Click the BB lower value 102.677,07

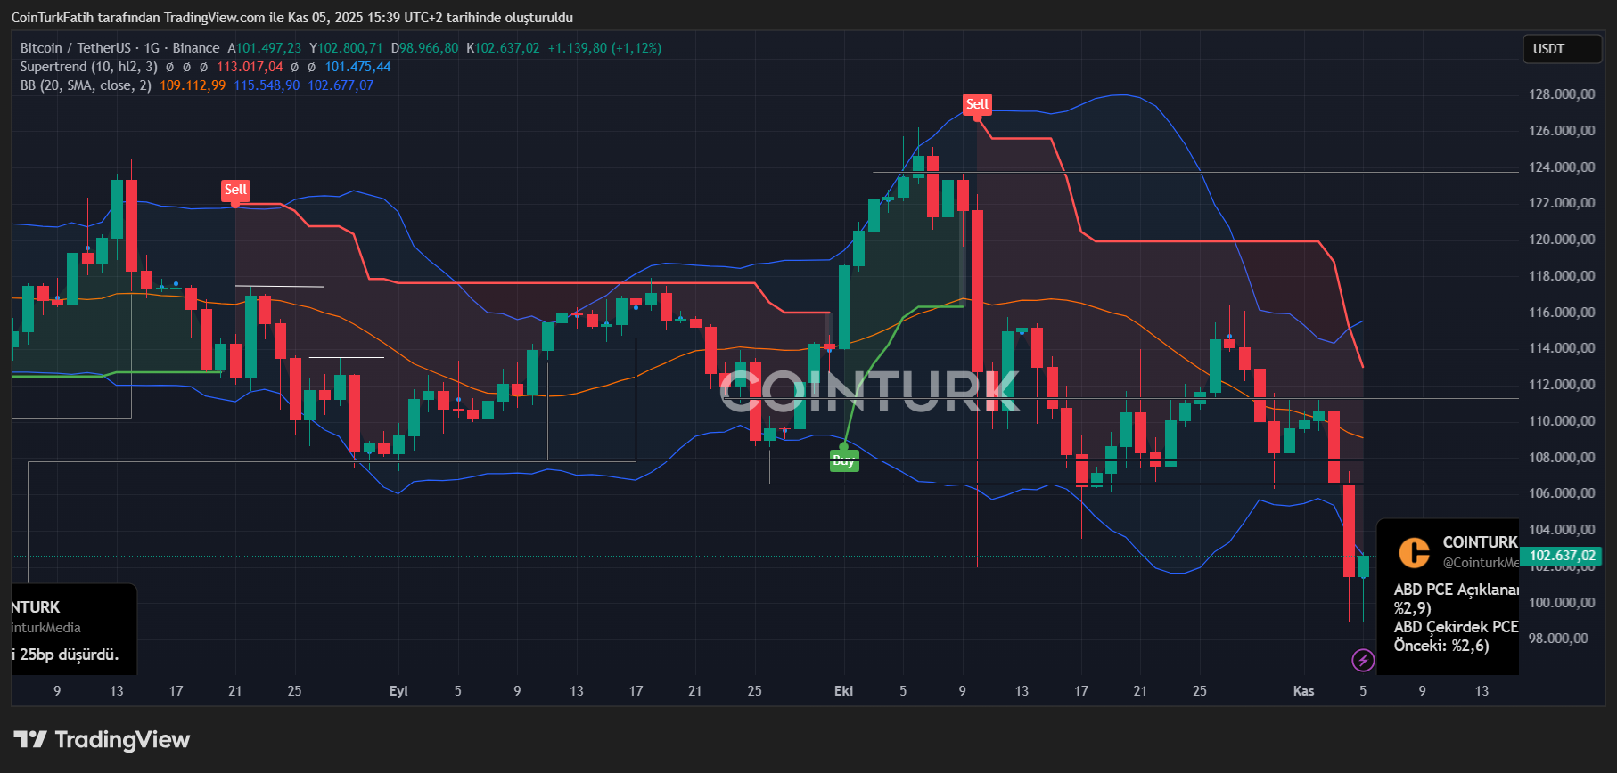coord(341,85)
